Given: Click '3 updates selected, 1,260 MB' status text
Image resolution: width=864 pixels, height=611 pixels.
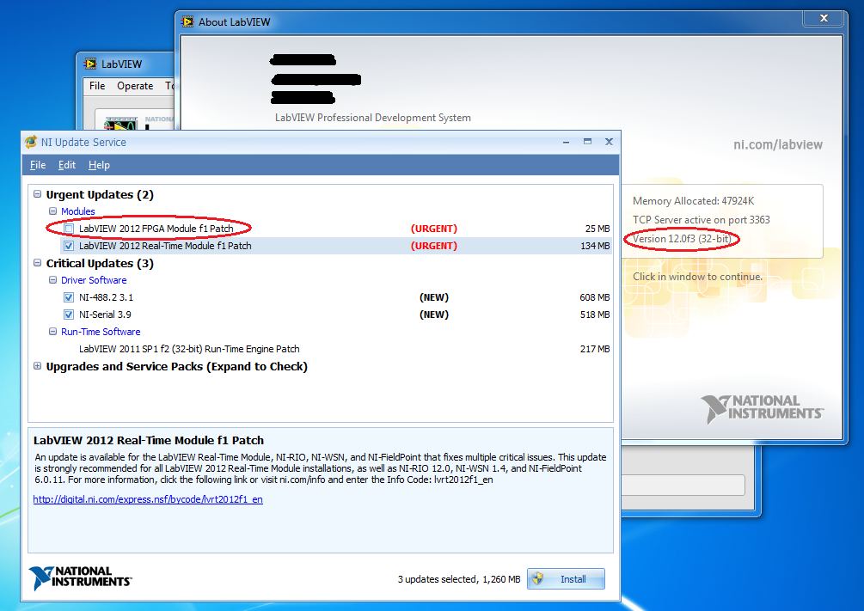Looking at the screenshot, I should pyautogui.click(x=459, y=579).
